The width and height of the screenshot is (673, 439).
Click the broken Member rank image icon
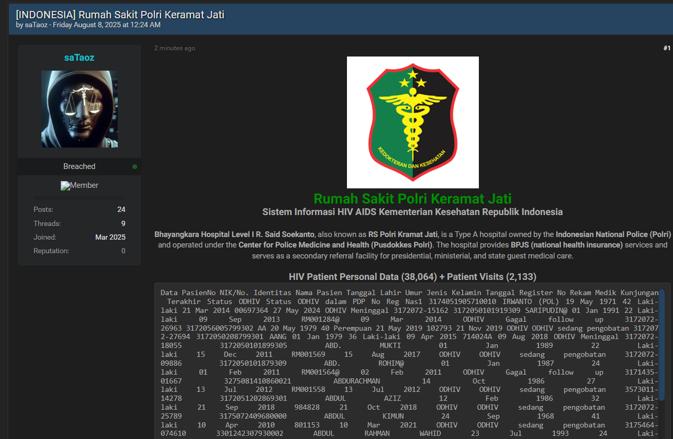click(65, 186)
